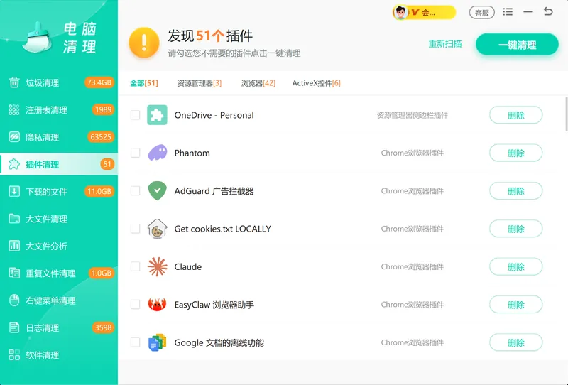Viewport: 568px width, 385px height.
Task: Click the 客服 customer service button
Action: 482,13
